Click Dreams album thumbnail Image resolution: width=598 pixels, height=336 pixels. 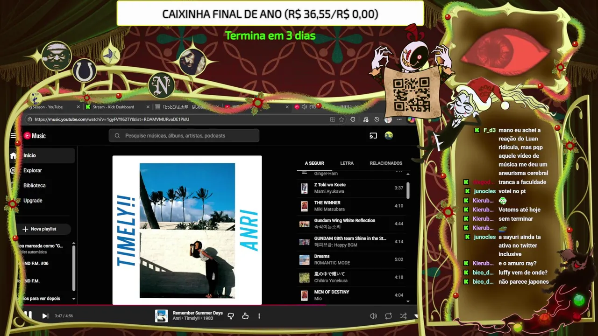[305, 259]
